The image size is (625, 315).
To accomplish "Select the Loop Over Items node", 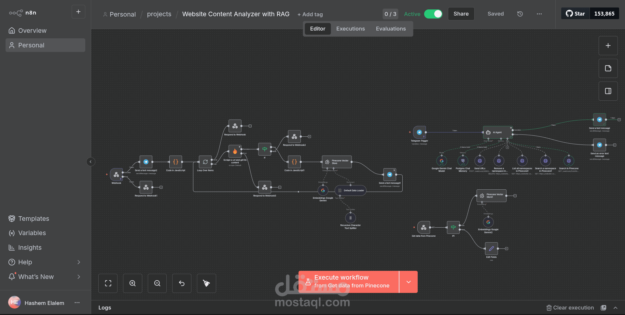I will (205, 162).
